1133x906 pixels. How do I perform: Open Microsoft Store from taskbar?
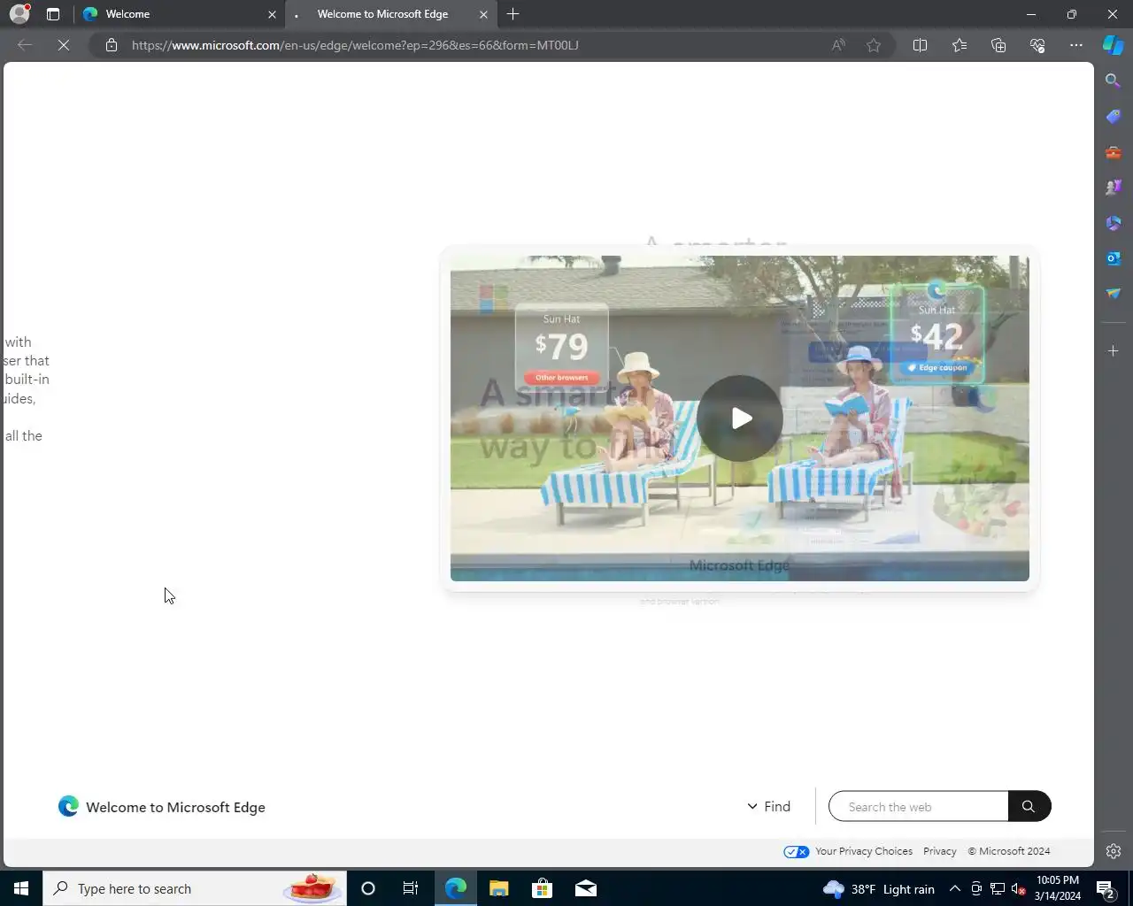tap(542, 888)
